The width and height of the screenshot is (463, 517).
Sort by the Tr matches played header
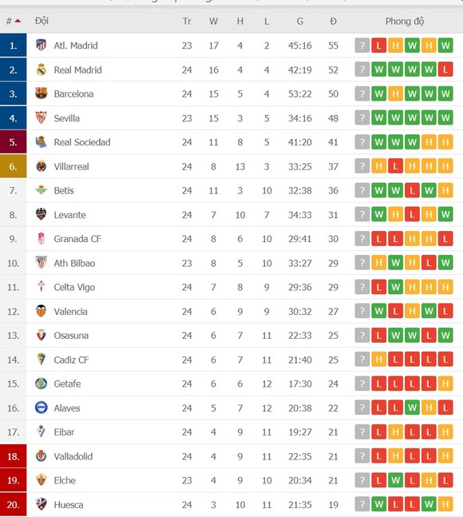coord(187,21)
